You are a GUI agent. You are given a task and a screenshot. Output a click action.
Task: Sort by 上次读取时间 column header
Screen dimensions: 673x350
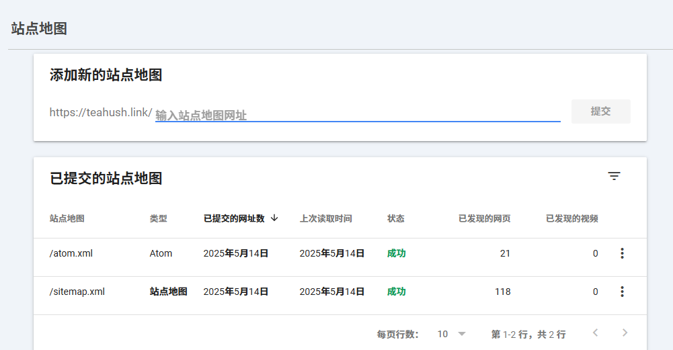click(326, 218)
